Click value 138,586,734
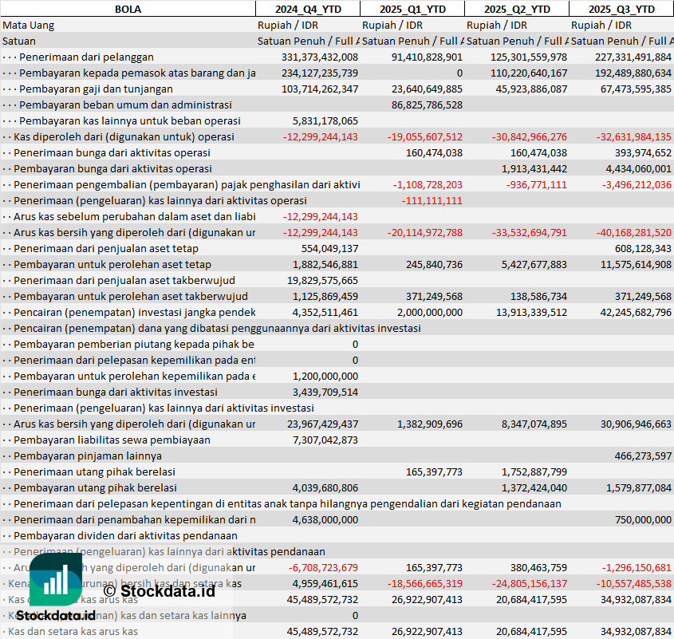This screenshot has width=674, height=639. 538,296
